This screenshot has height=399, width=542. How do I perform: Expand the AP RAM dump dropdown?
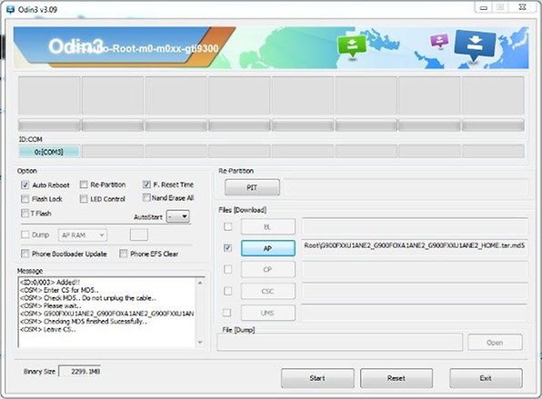coord(83,235)
